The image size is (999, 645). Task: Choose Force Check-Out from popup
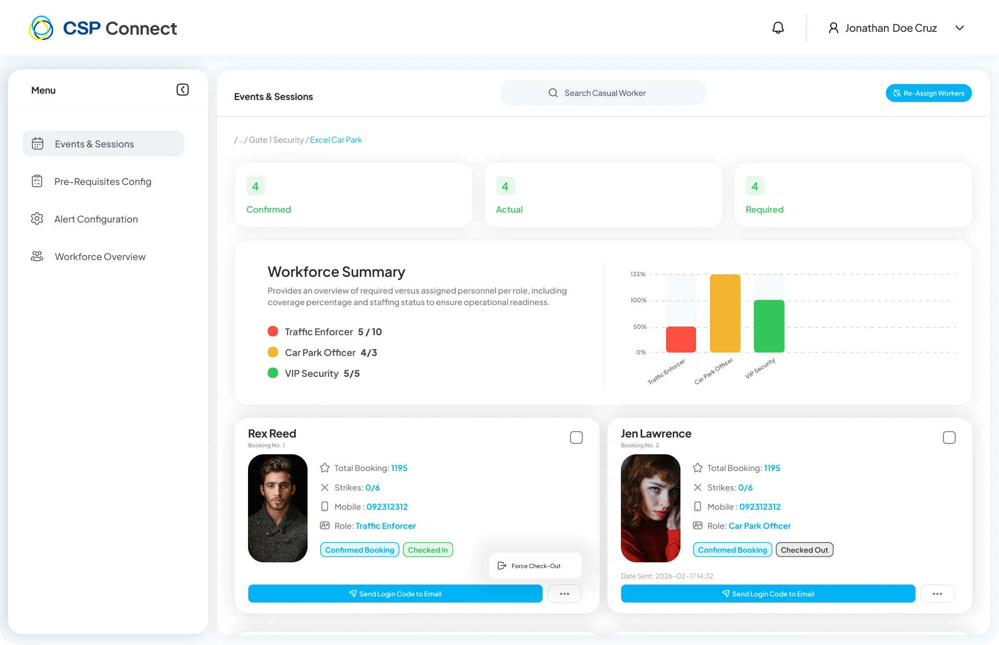click(535, 566)
